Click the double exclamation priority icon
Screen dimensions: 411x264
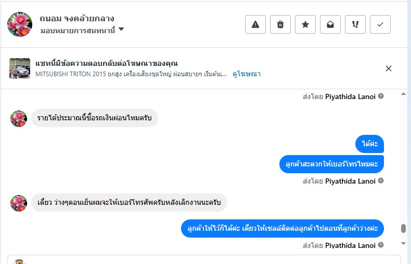(355, 24)
